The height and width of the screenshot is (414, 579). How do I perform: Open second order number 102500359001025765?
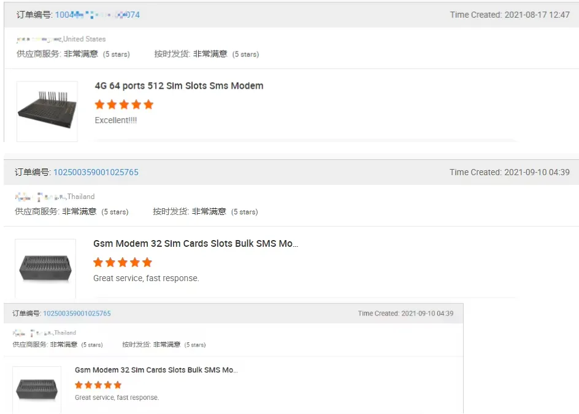[96, 172]
